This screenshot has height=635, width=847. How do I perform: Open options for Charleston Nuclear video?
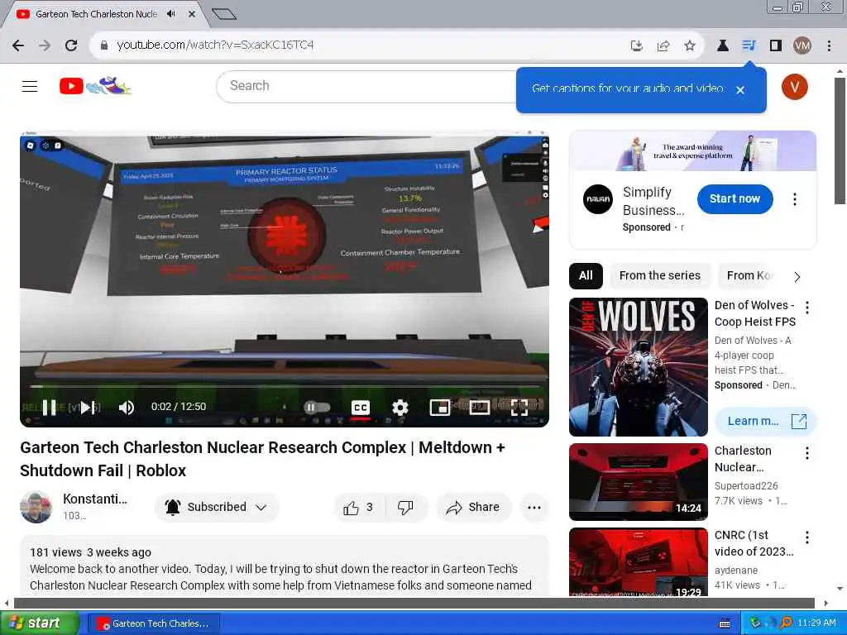point(807,453)
